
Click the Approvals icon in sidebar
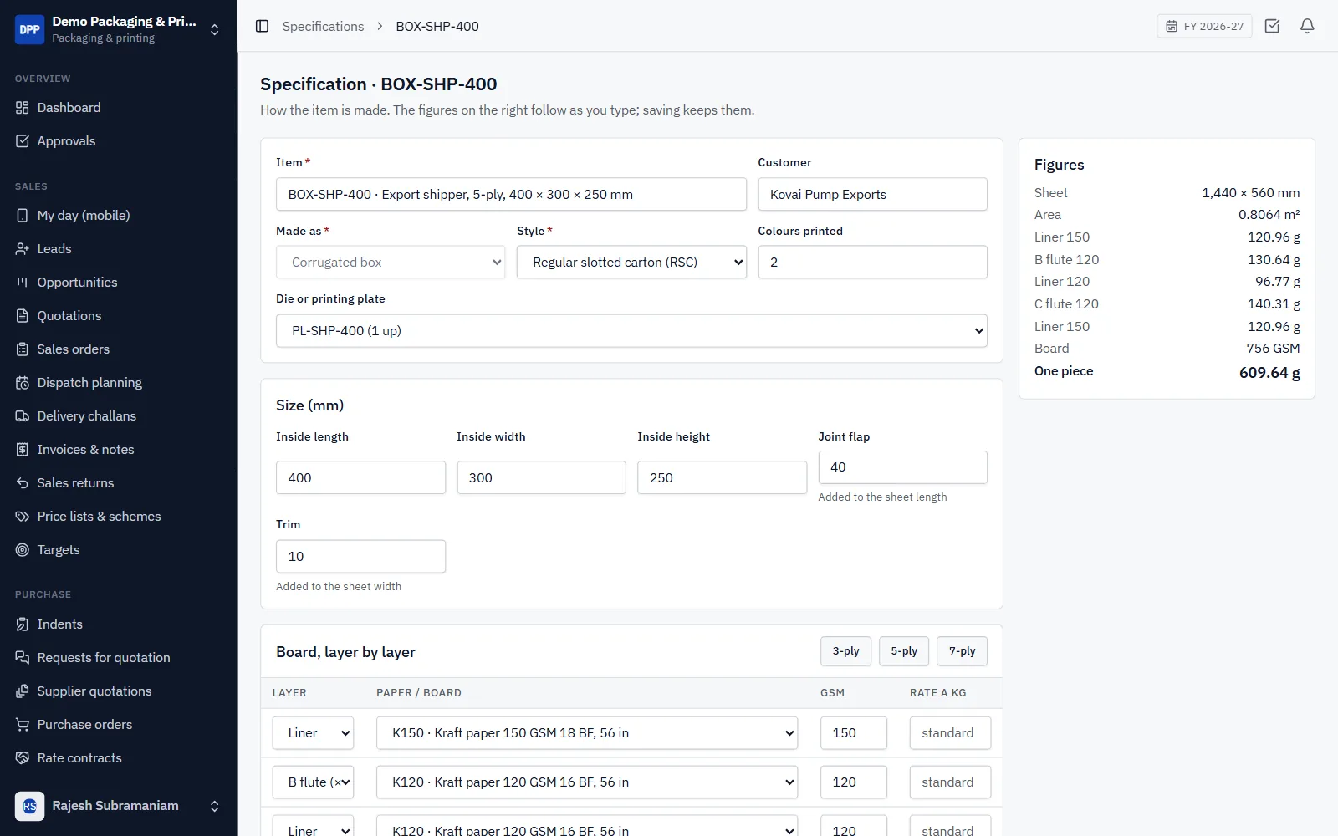pos(23,141)
